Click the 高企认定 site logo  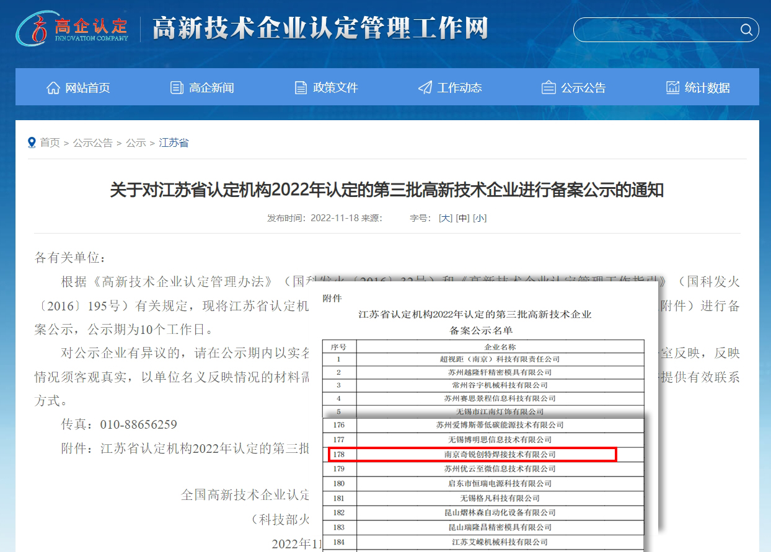[x=73, y=28]
